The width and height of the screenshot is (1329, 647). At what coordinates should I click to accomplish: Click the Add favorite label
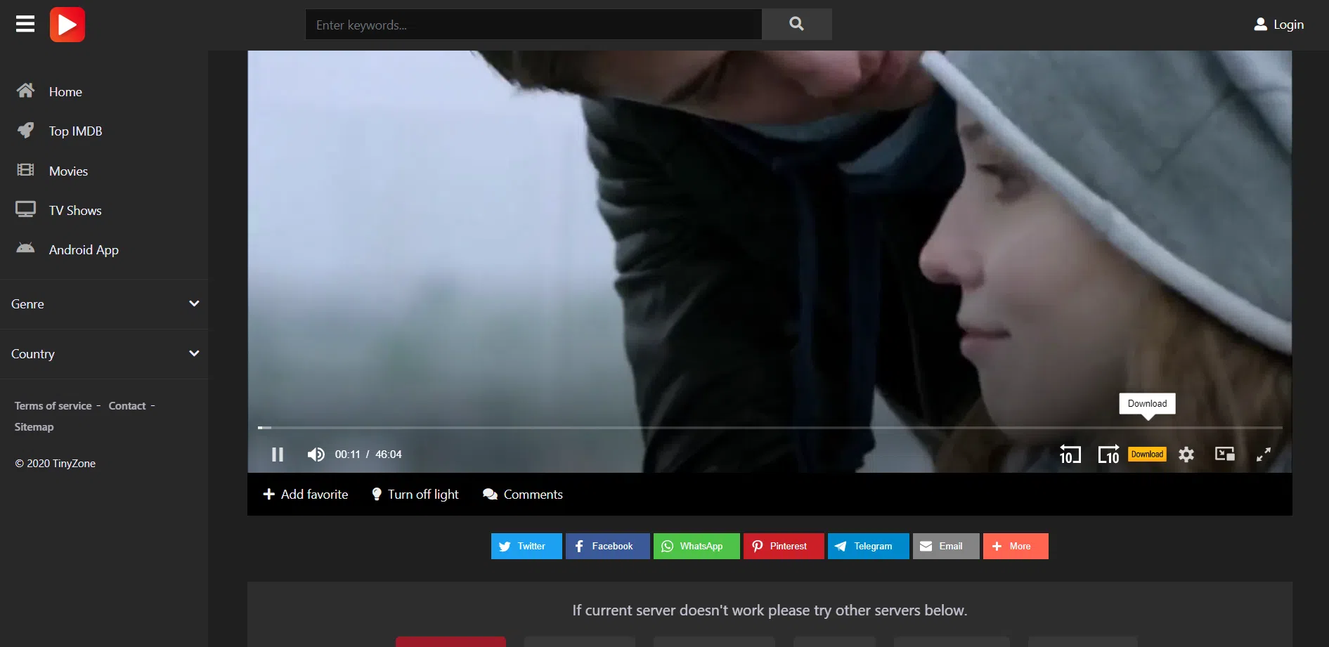(314, 495)
